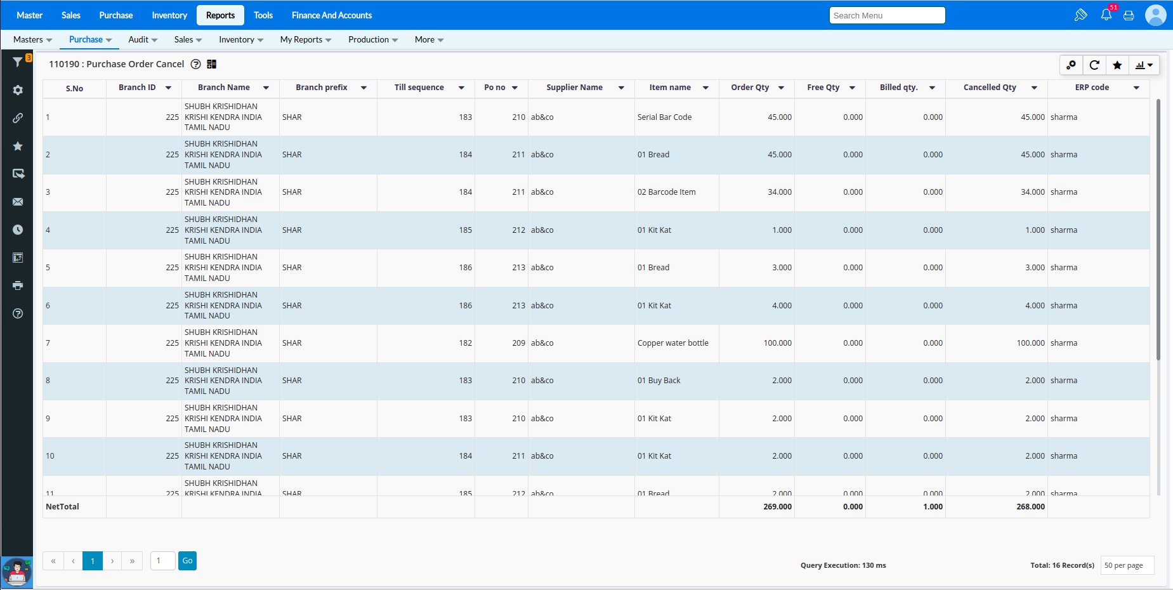This screenshot has width=1173, height=590.
Task: Open the Inventory reports submenu
Action: [240, 39]
